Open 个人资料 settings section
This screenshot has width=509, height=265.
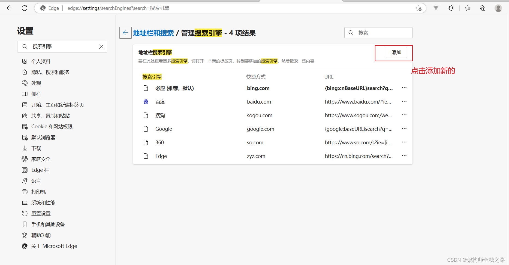click(41, 61)
